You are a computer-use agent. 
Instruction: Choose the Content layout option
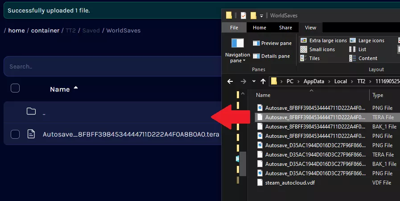(x=353, y=58)
